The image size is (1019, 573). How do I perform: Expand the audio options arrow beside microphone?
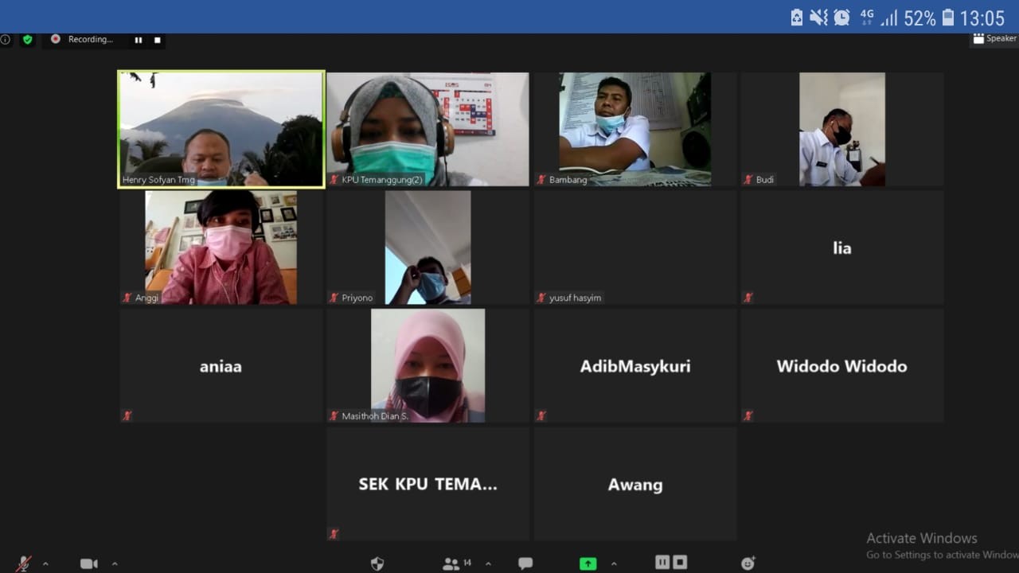(45, 563)
